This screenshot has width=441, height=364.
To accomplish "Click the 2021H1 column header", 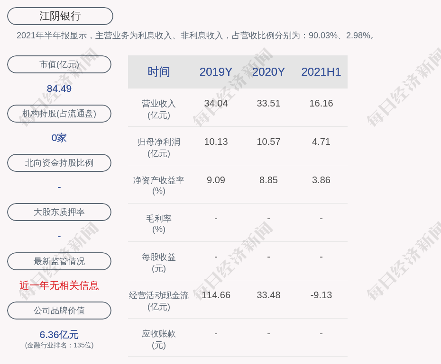I will (x=321, y=72).
